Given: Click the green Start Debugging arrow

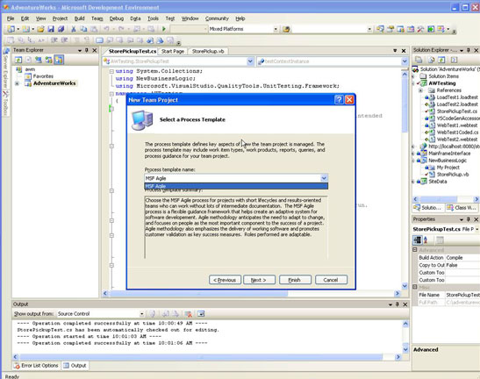Looking at the screenshot, I should click(164, 29).
